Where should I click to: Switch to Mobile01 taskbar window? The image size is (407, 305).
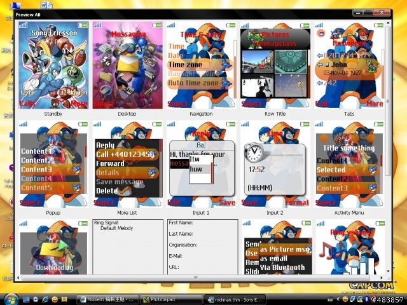[107, 299]
